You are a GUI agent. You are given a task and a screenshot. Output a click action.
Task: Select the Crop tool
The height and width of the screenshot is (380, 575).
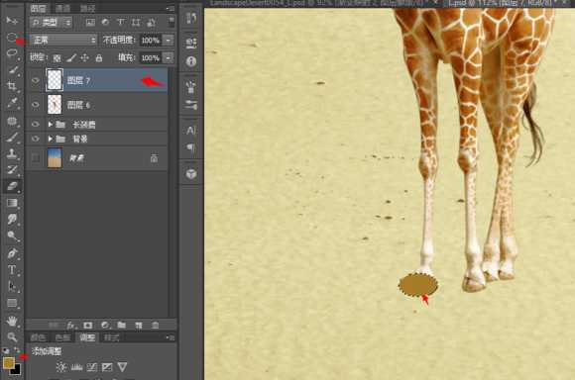point(12,86)
